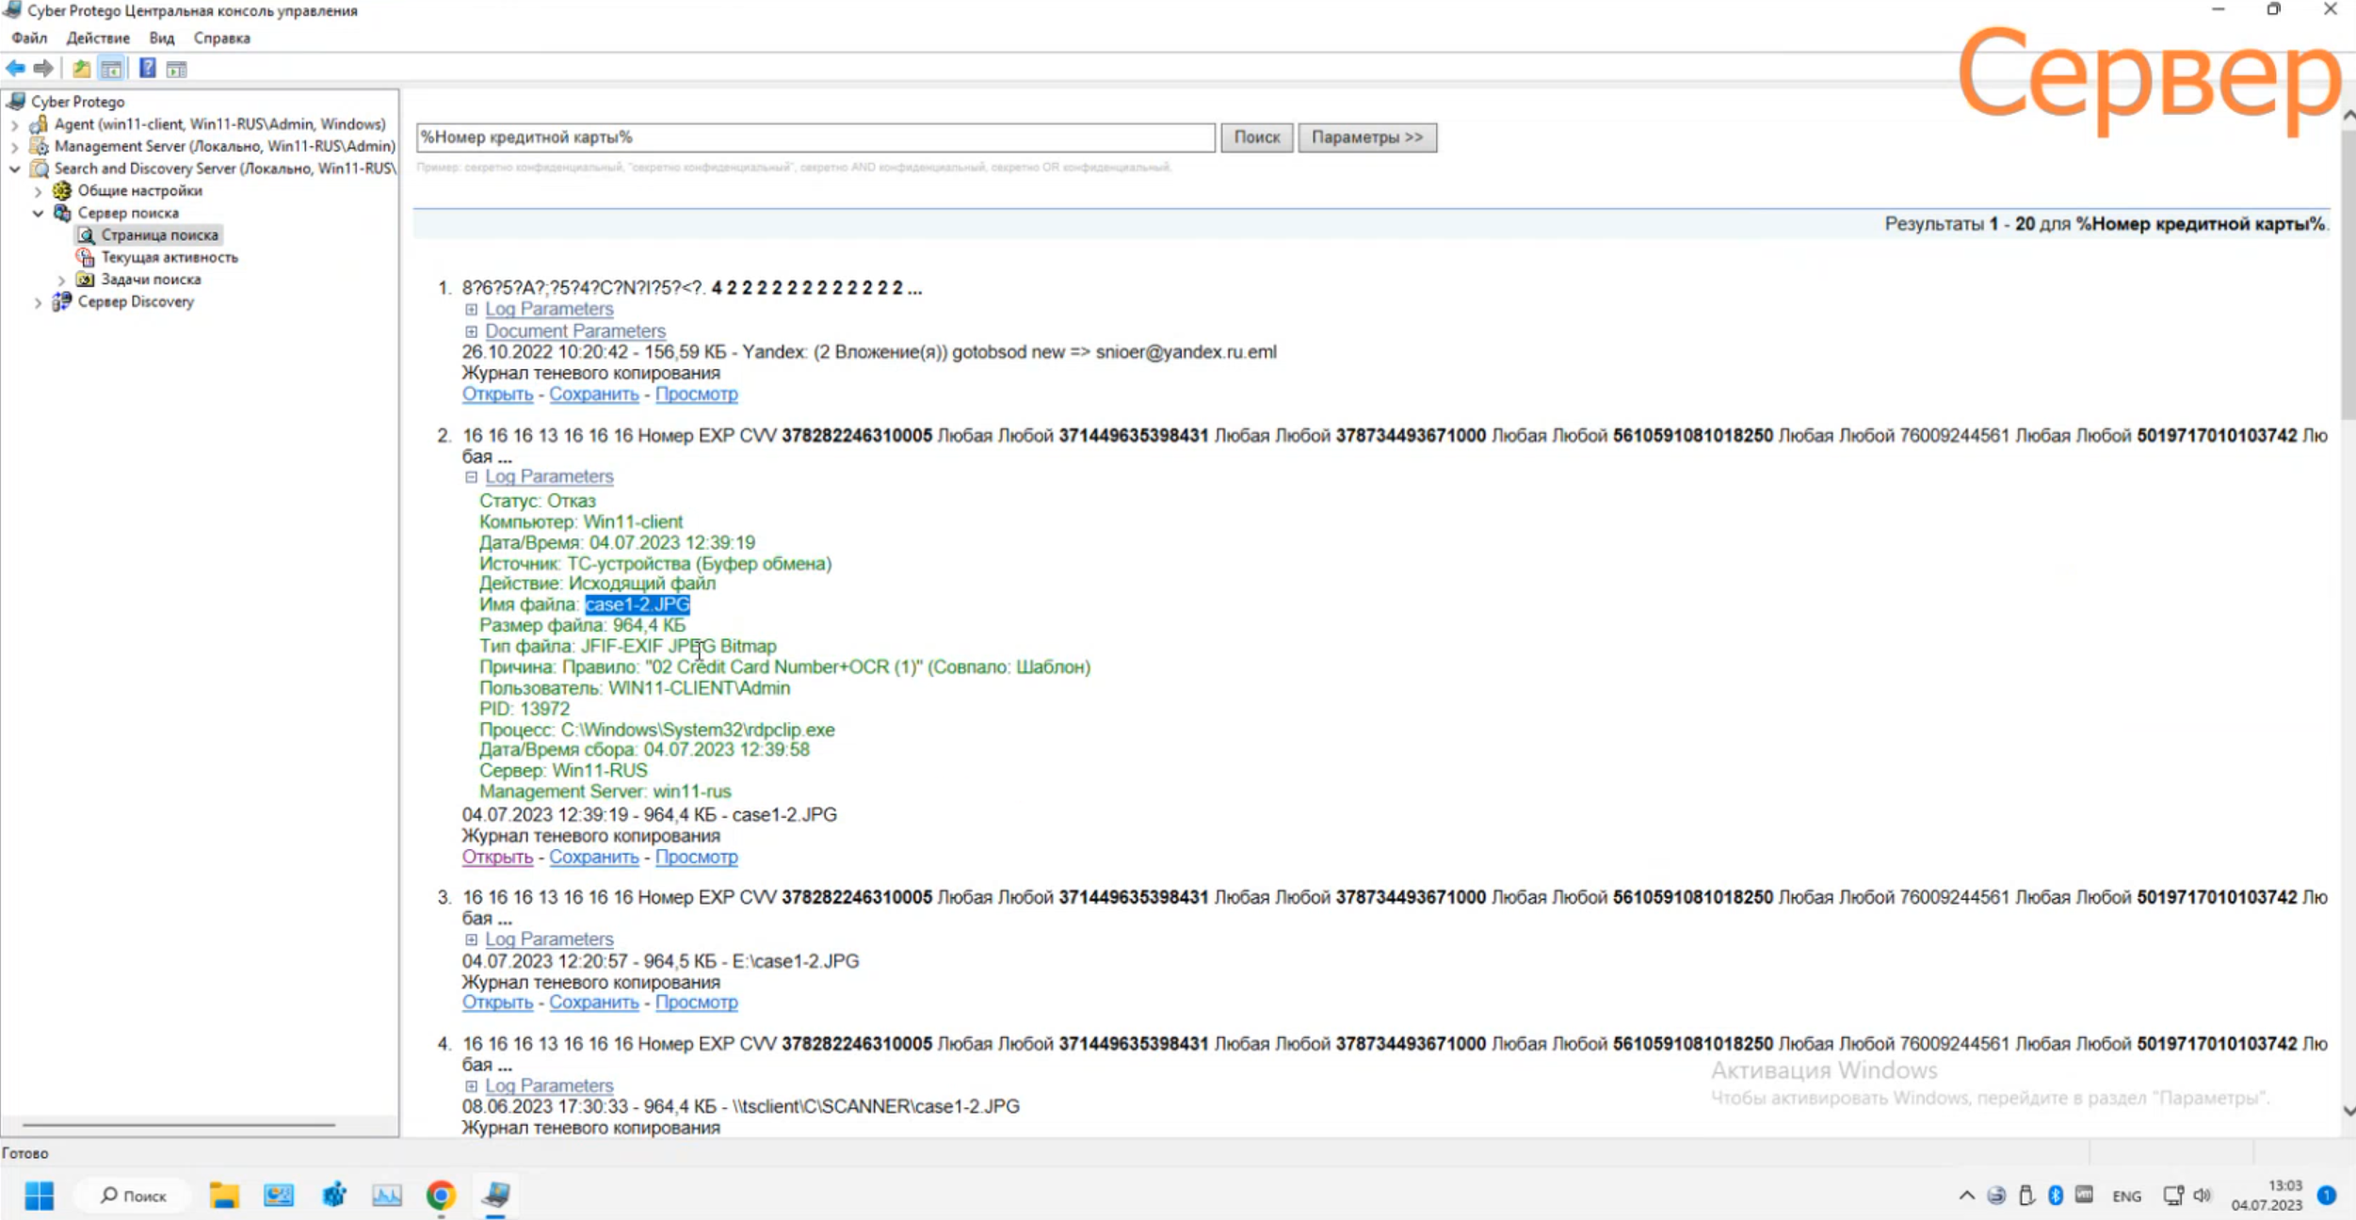Click the blue Help toolbar icon

point(148,69)
